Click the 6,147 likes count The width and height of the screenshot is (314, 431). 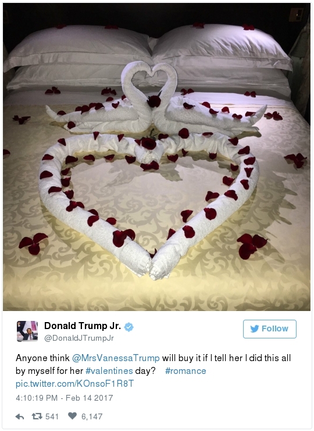[92, 416]
